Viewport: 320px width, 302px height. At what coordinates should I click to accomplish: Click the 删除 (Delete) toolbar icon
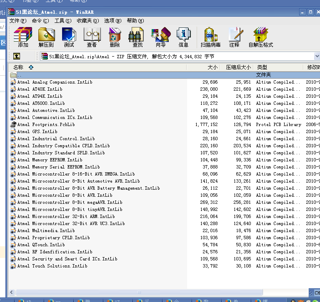[x=115, y=37]
